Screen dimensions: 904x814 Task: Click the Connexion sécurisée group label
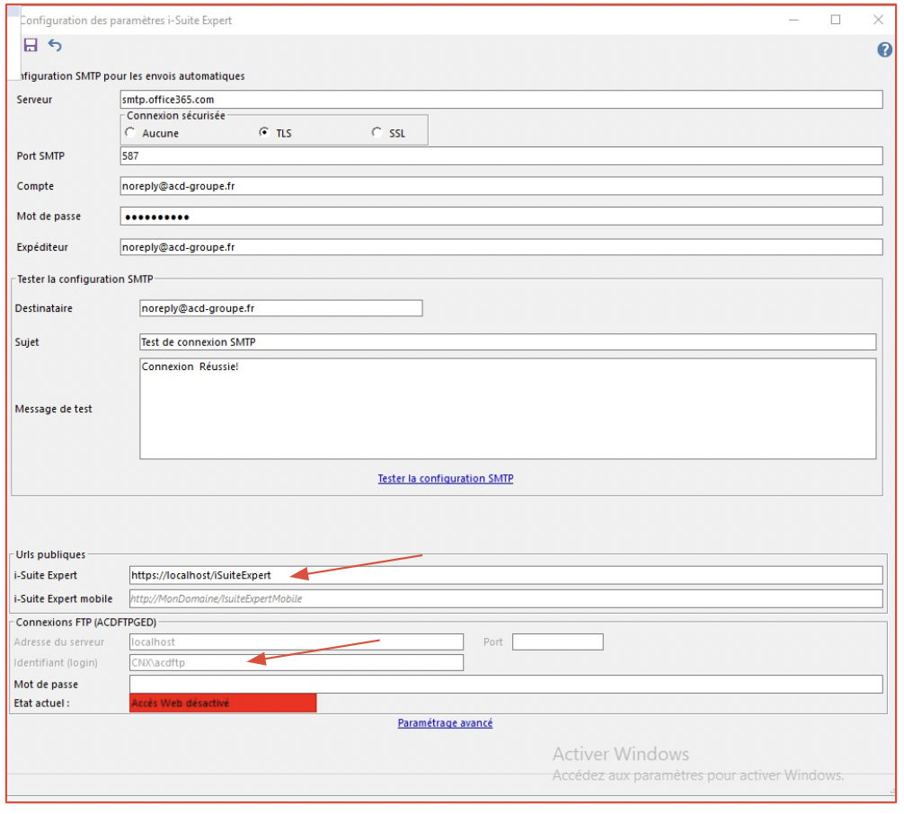click(x=176, y=115)
